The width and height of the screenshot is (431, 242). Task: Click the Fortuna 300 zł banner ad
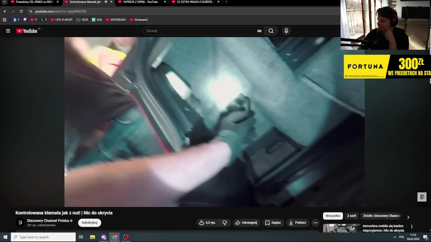click(x=387, y=67)
